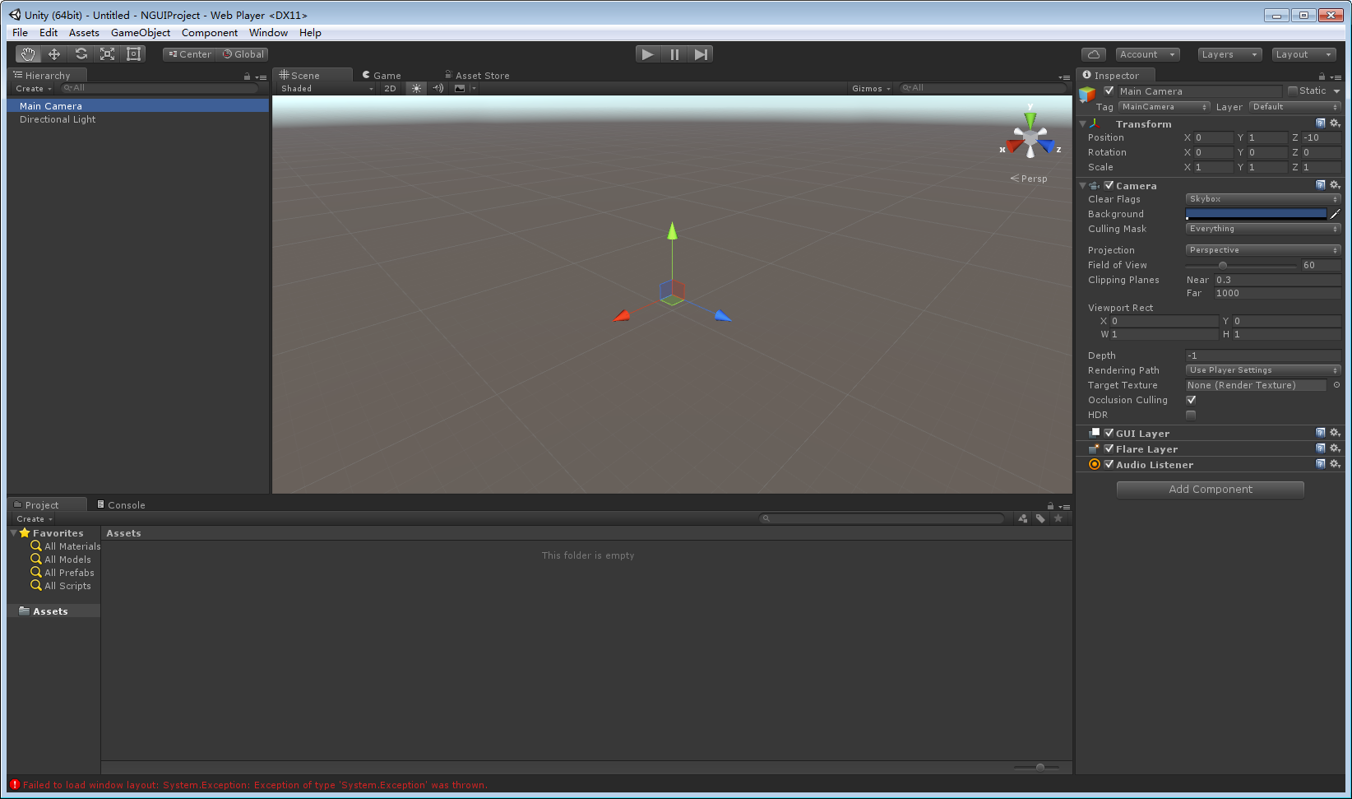Open Culling Mask Everything dropdown
Image resolution: width=1352 pixels, height=799 pixels.
coord(1263,229)
